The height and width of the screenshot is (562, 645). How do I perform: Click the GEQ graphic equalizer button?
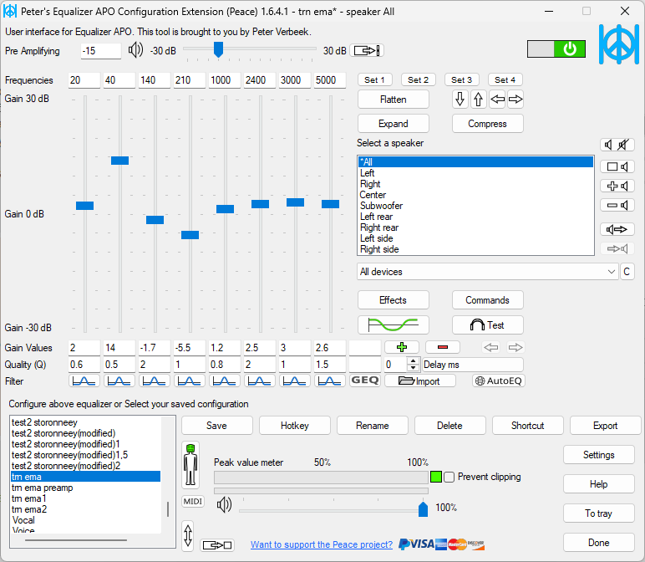point(365,381)
